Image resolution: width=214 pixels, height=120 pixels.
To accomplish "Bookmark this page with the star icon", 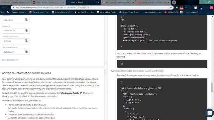I will click(171, 8).
